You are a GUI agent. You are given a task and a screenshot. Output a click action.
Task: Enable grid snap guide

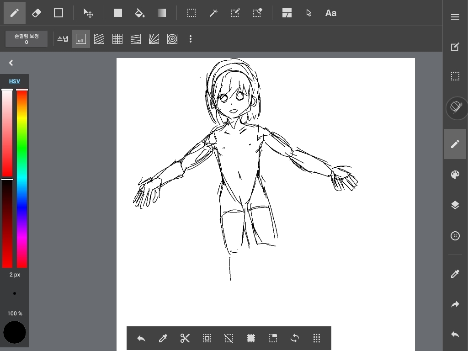pos(117,39)
